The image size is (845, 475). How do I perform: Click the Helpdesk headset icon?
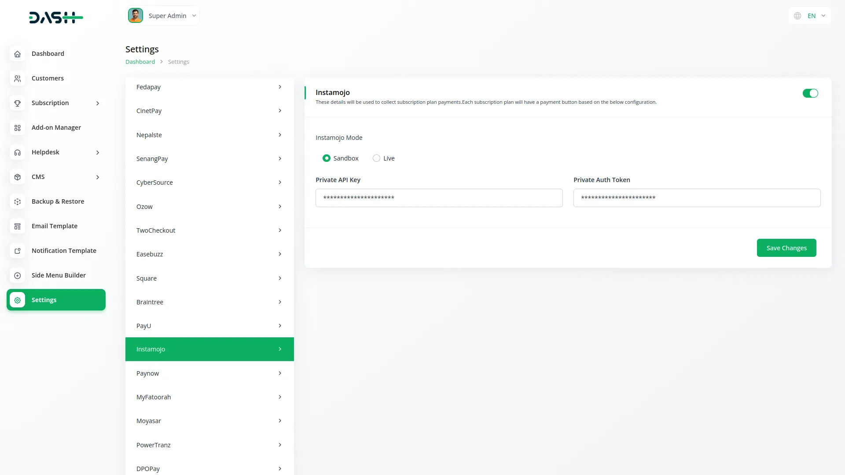click(x=17, y=152)
